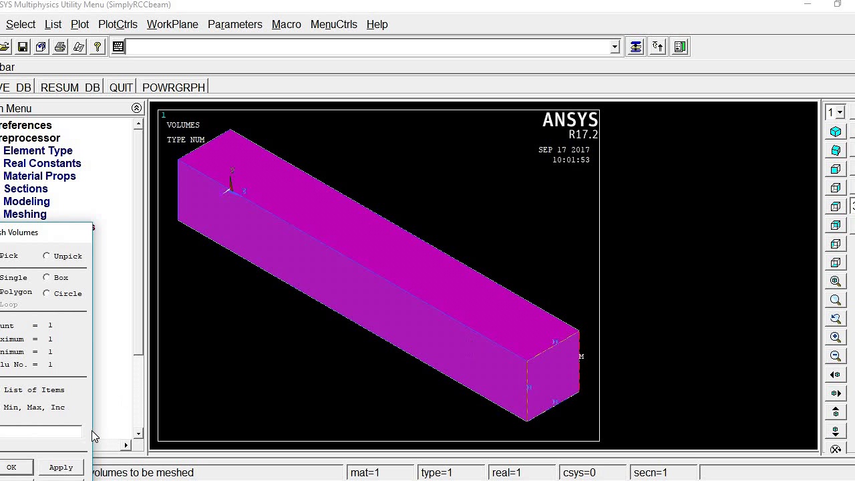Expand the Meshing tree item

click(x=25, y=214)
